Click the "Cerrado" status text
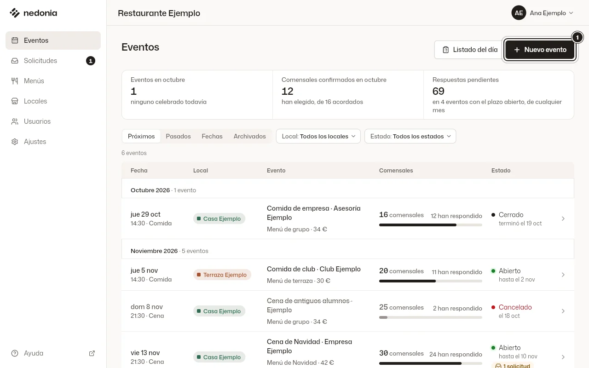 click(511, 215)
